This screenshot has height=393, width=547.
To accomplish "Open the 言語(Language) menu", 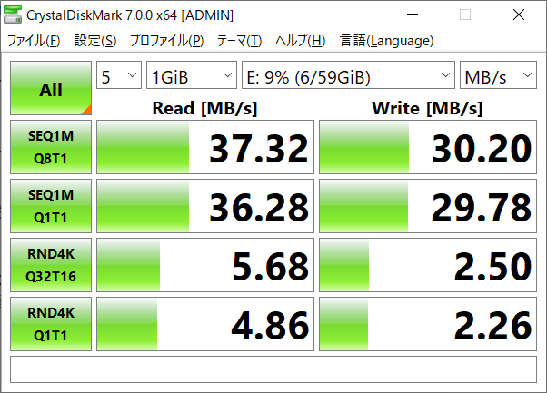I will click(x=386, y=41).
